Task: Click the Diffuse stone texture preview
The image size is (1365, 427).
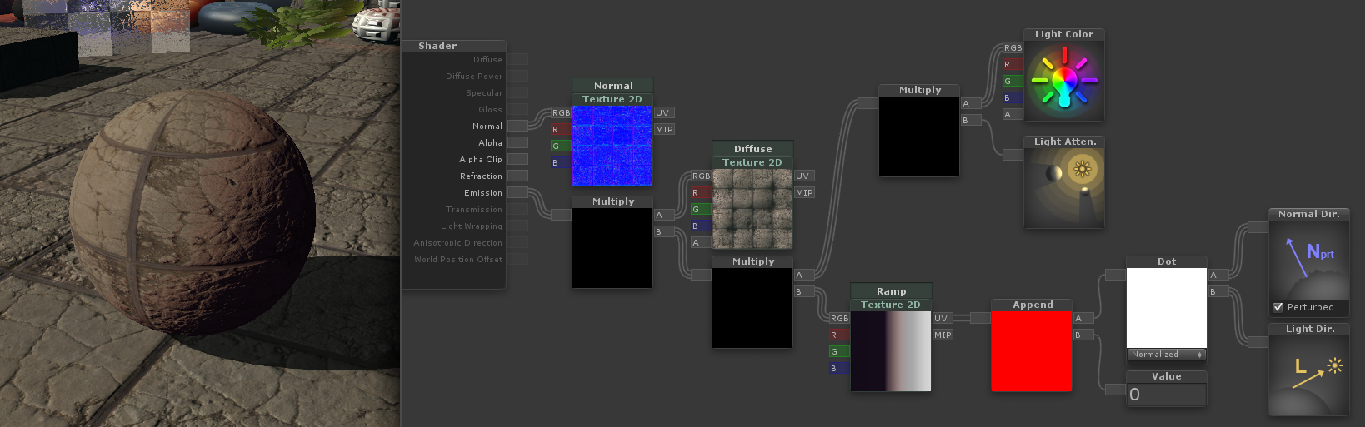Action: point(752,209)
